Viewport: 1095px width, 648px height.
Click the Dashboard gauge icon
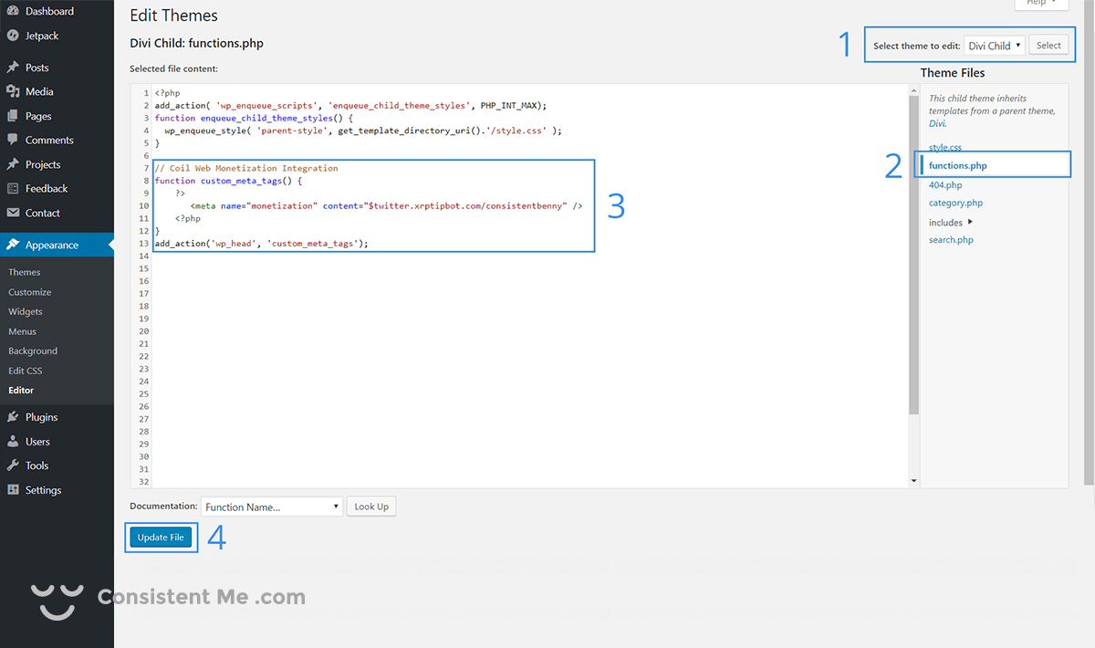point(13,11)
